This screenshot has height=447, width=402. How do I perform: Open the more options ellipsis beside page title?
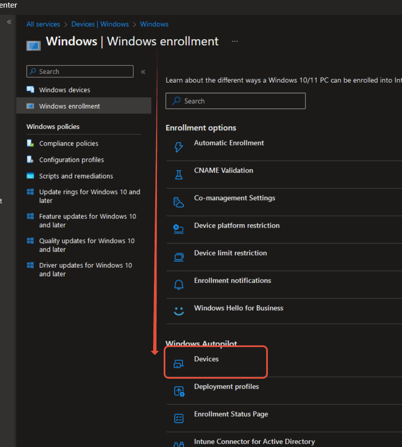(235, 41)
